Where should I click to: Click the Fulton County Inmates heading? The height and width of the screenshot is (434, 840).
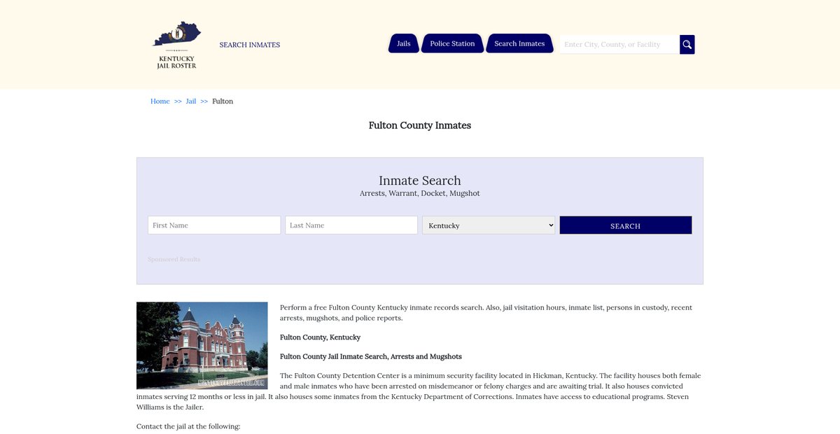pyautogui.click(x=420, y=125)
